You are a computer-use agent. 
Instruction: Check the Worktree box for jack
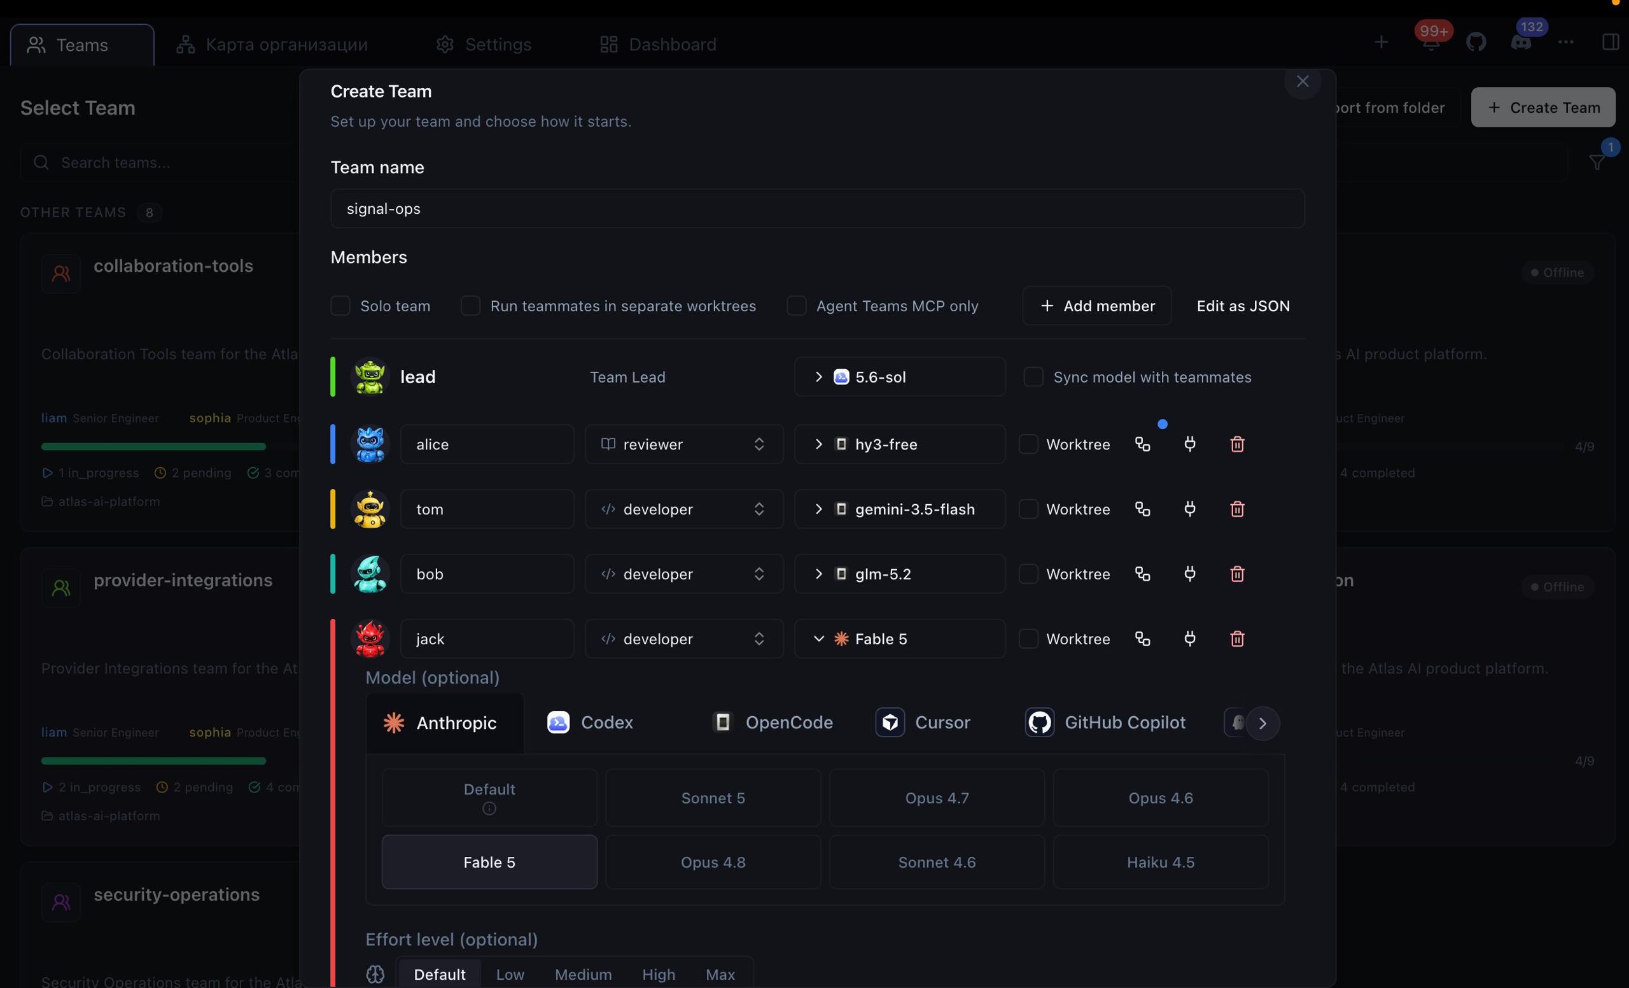(1028, 638)
